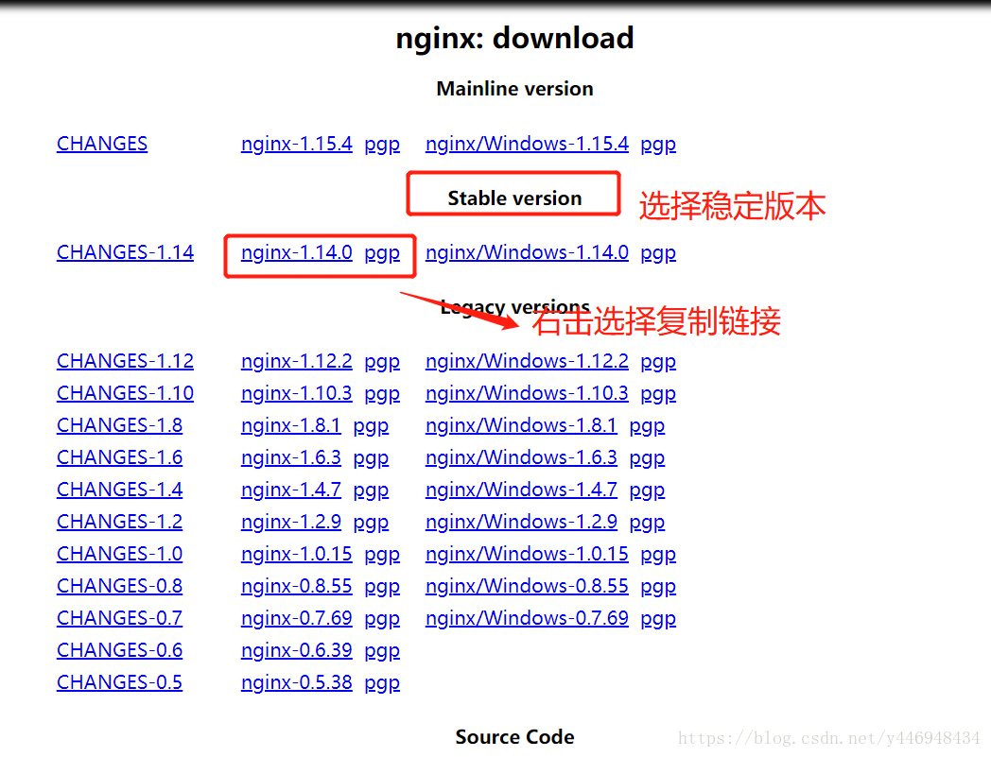Open pgp signature for nginx/Windows-1.15.4

pos(658,146)
